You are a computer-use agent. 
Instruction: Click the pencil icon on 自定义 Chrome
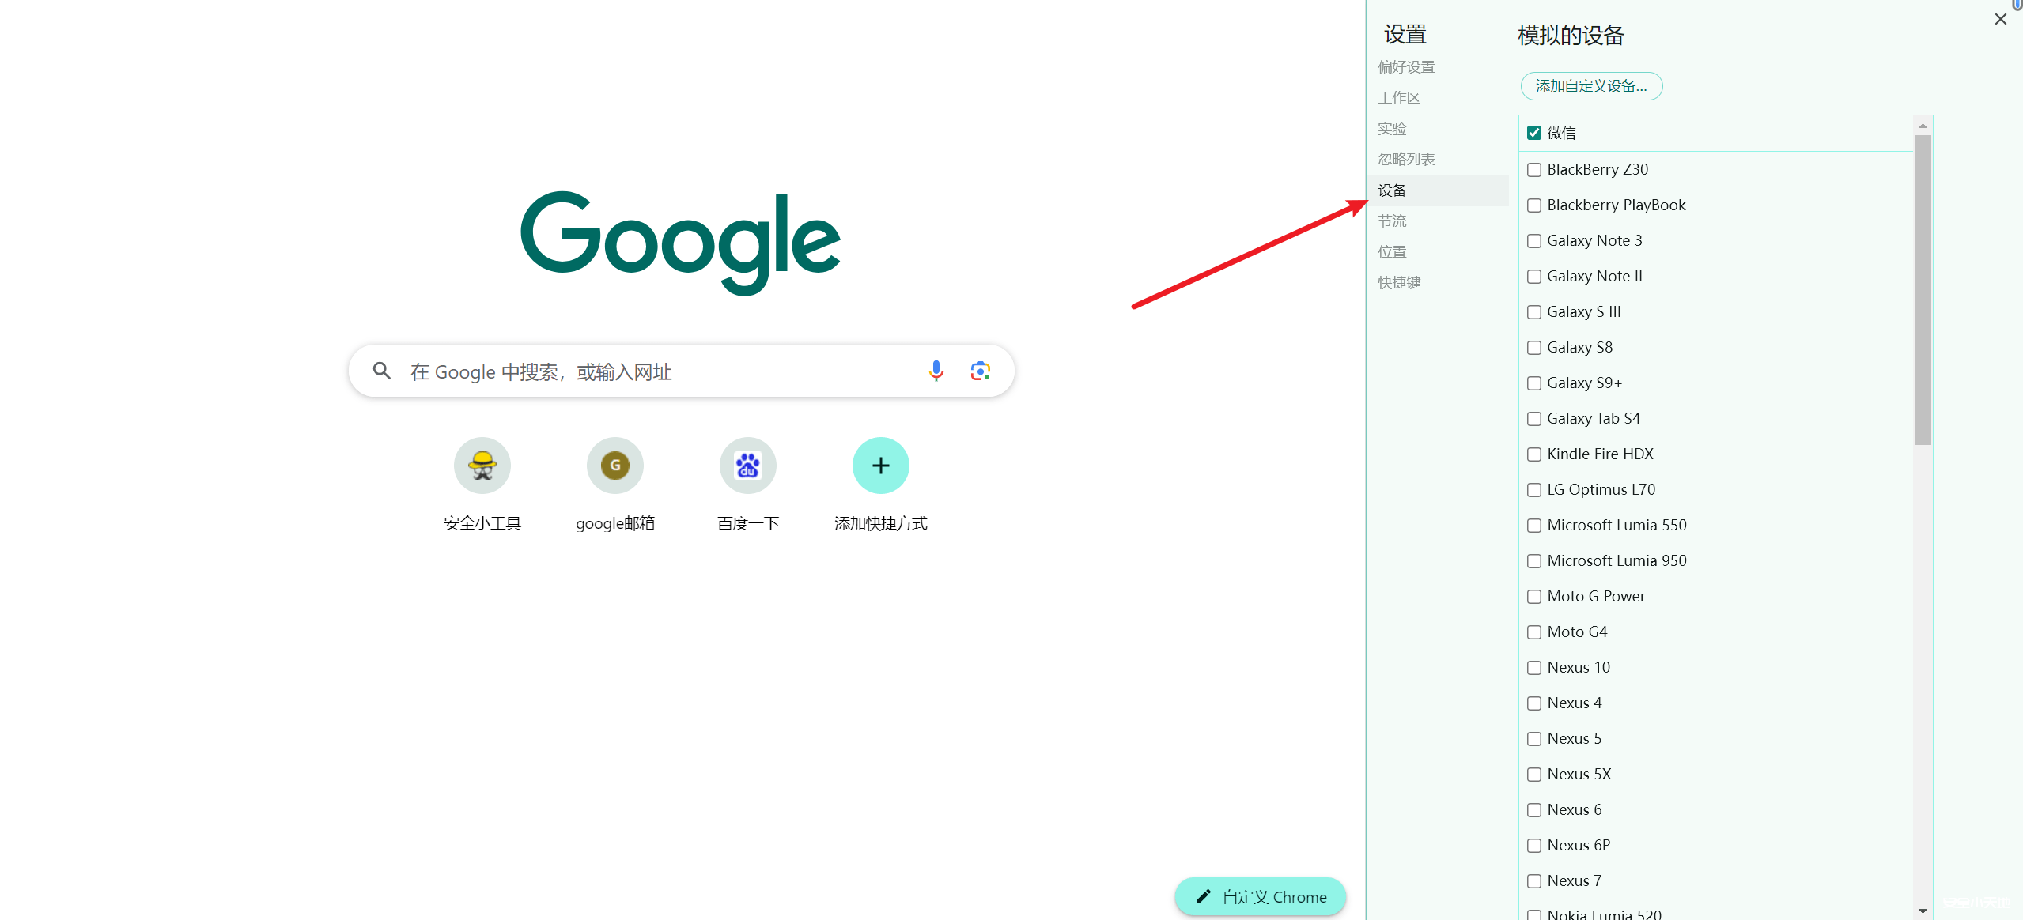coord(1204,896)
